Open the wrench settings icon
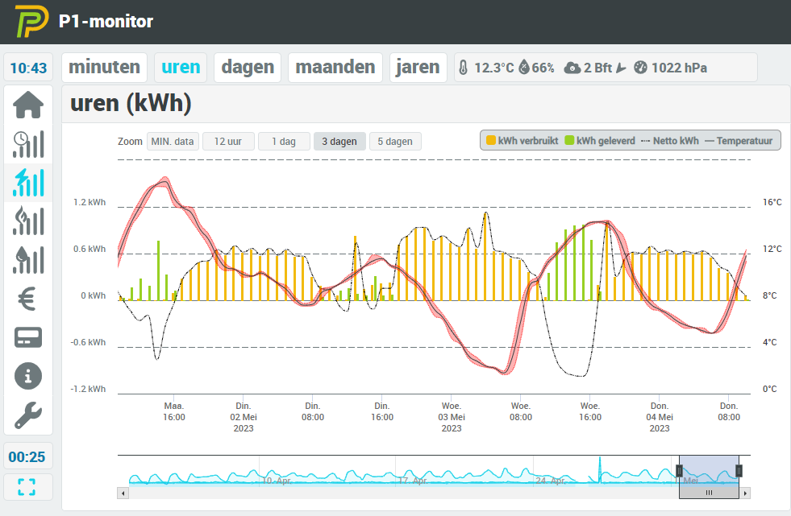 tap(28, 415)
